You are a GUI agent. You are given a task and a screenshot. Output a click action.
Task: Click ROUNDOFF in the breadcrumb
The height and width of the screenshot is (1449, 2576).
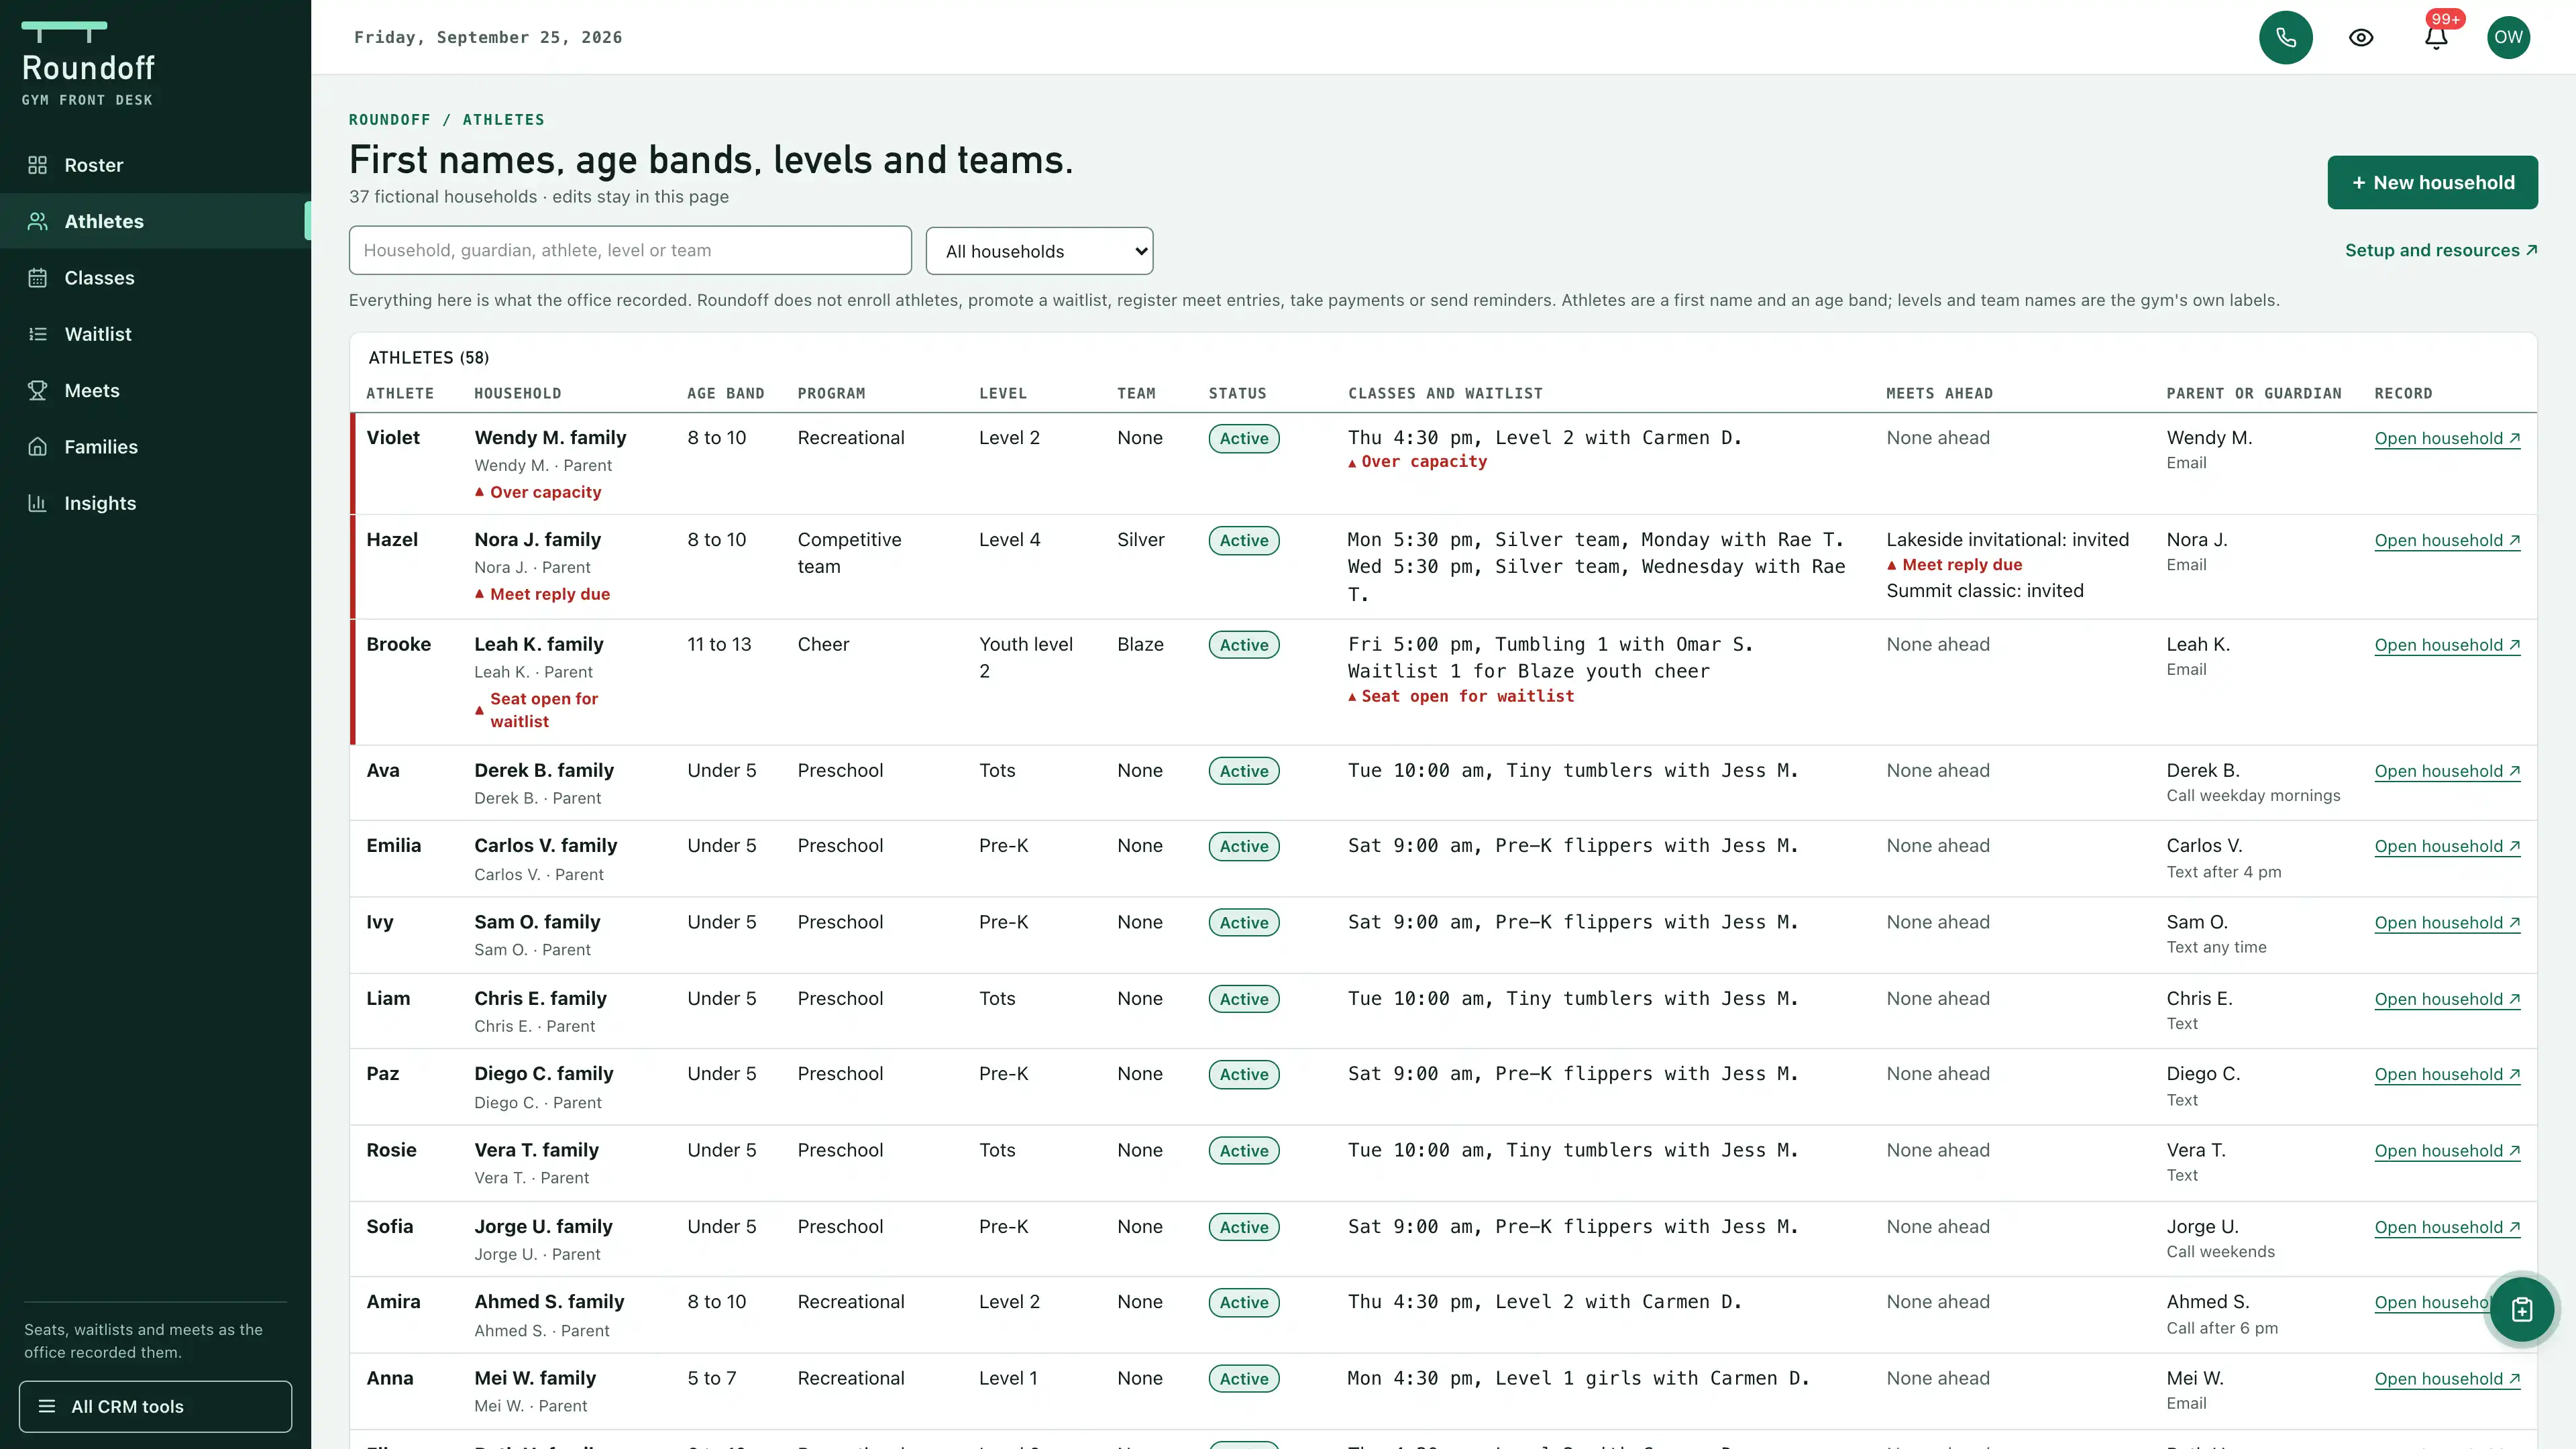pyautogui.click(x=389, y=120)
